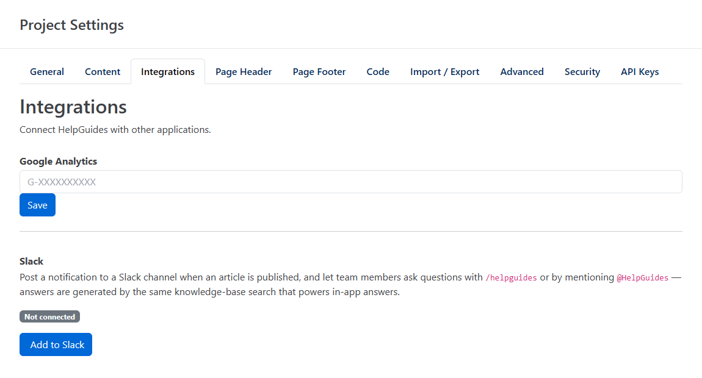Viewport: 702px width, 378px height.
Task: Switch to the Content tab
Action: [103, 71]
